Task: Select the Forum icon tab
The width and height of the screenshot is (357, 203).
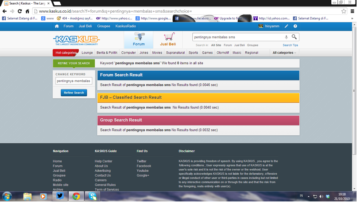Action: [139, 40]
